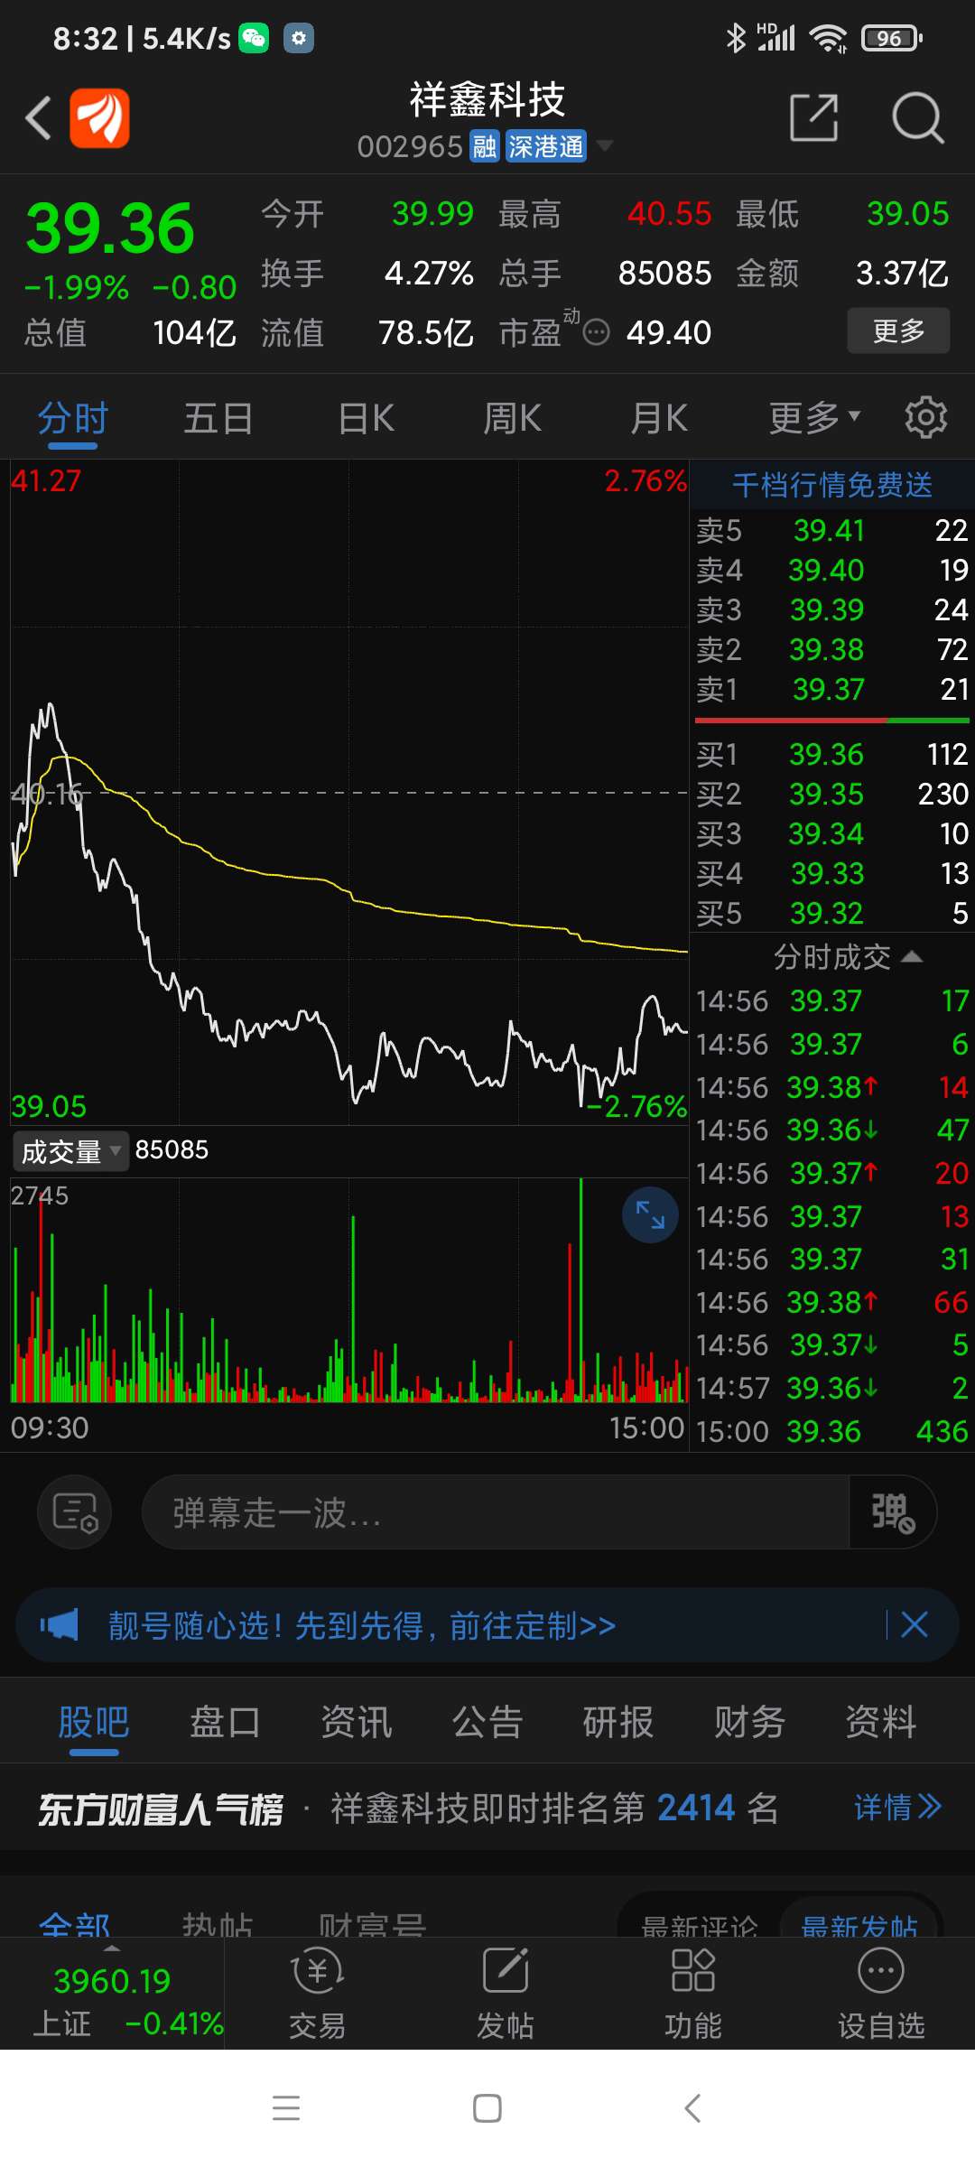Tap the 融 margin trading badge
Viewport: 975px width, 2167px height.
tap(485, 146)
